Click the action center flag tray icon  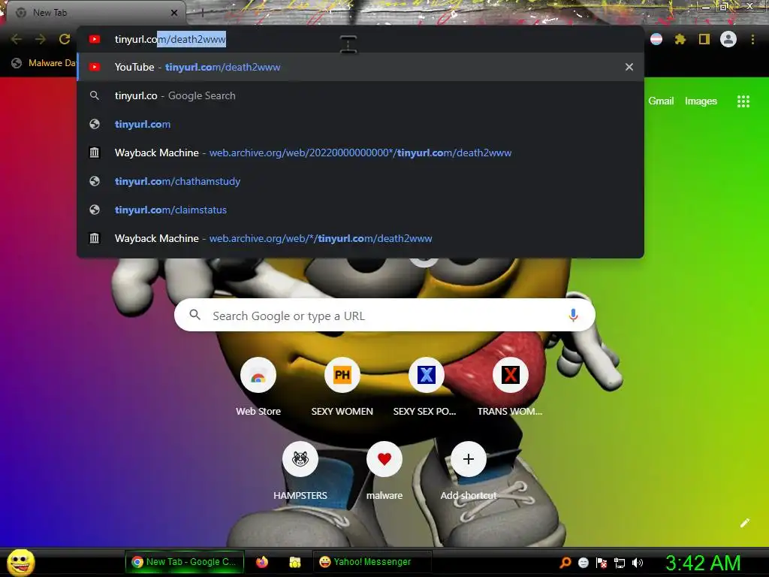pyautogui.click(x=602, y=563)
